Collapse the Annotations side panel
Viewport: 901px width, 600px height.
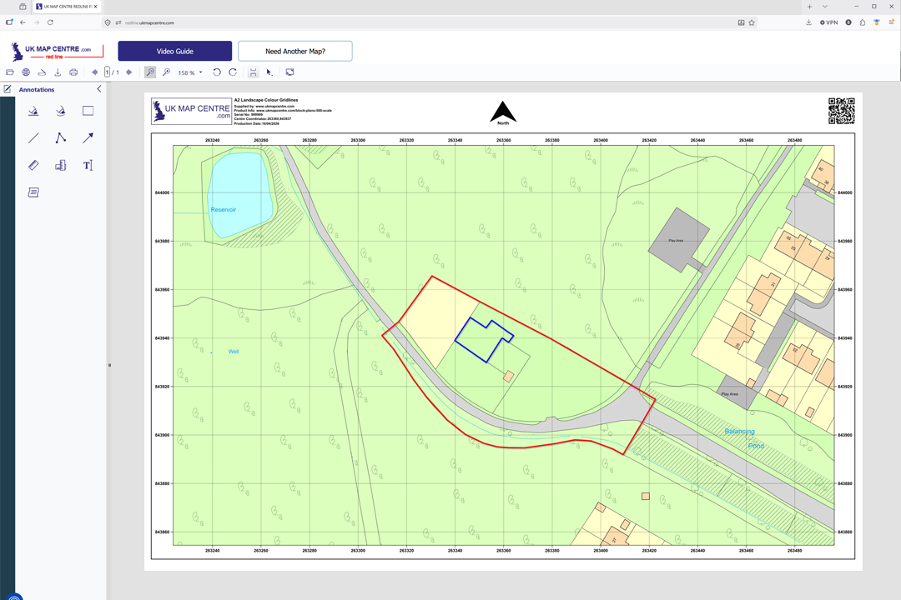tap(98, 88)
